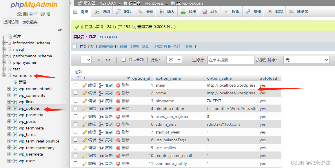Click the pencil icon for use_balanceTags row
Screen dimensions: 335x168
85,140
